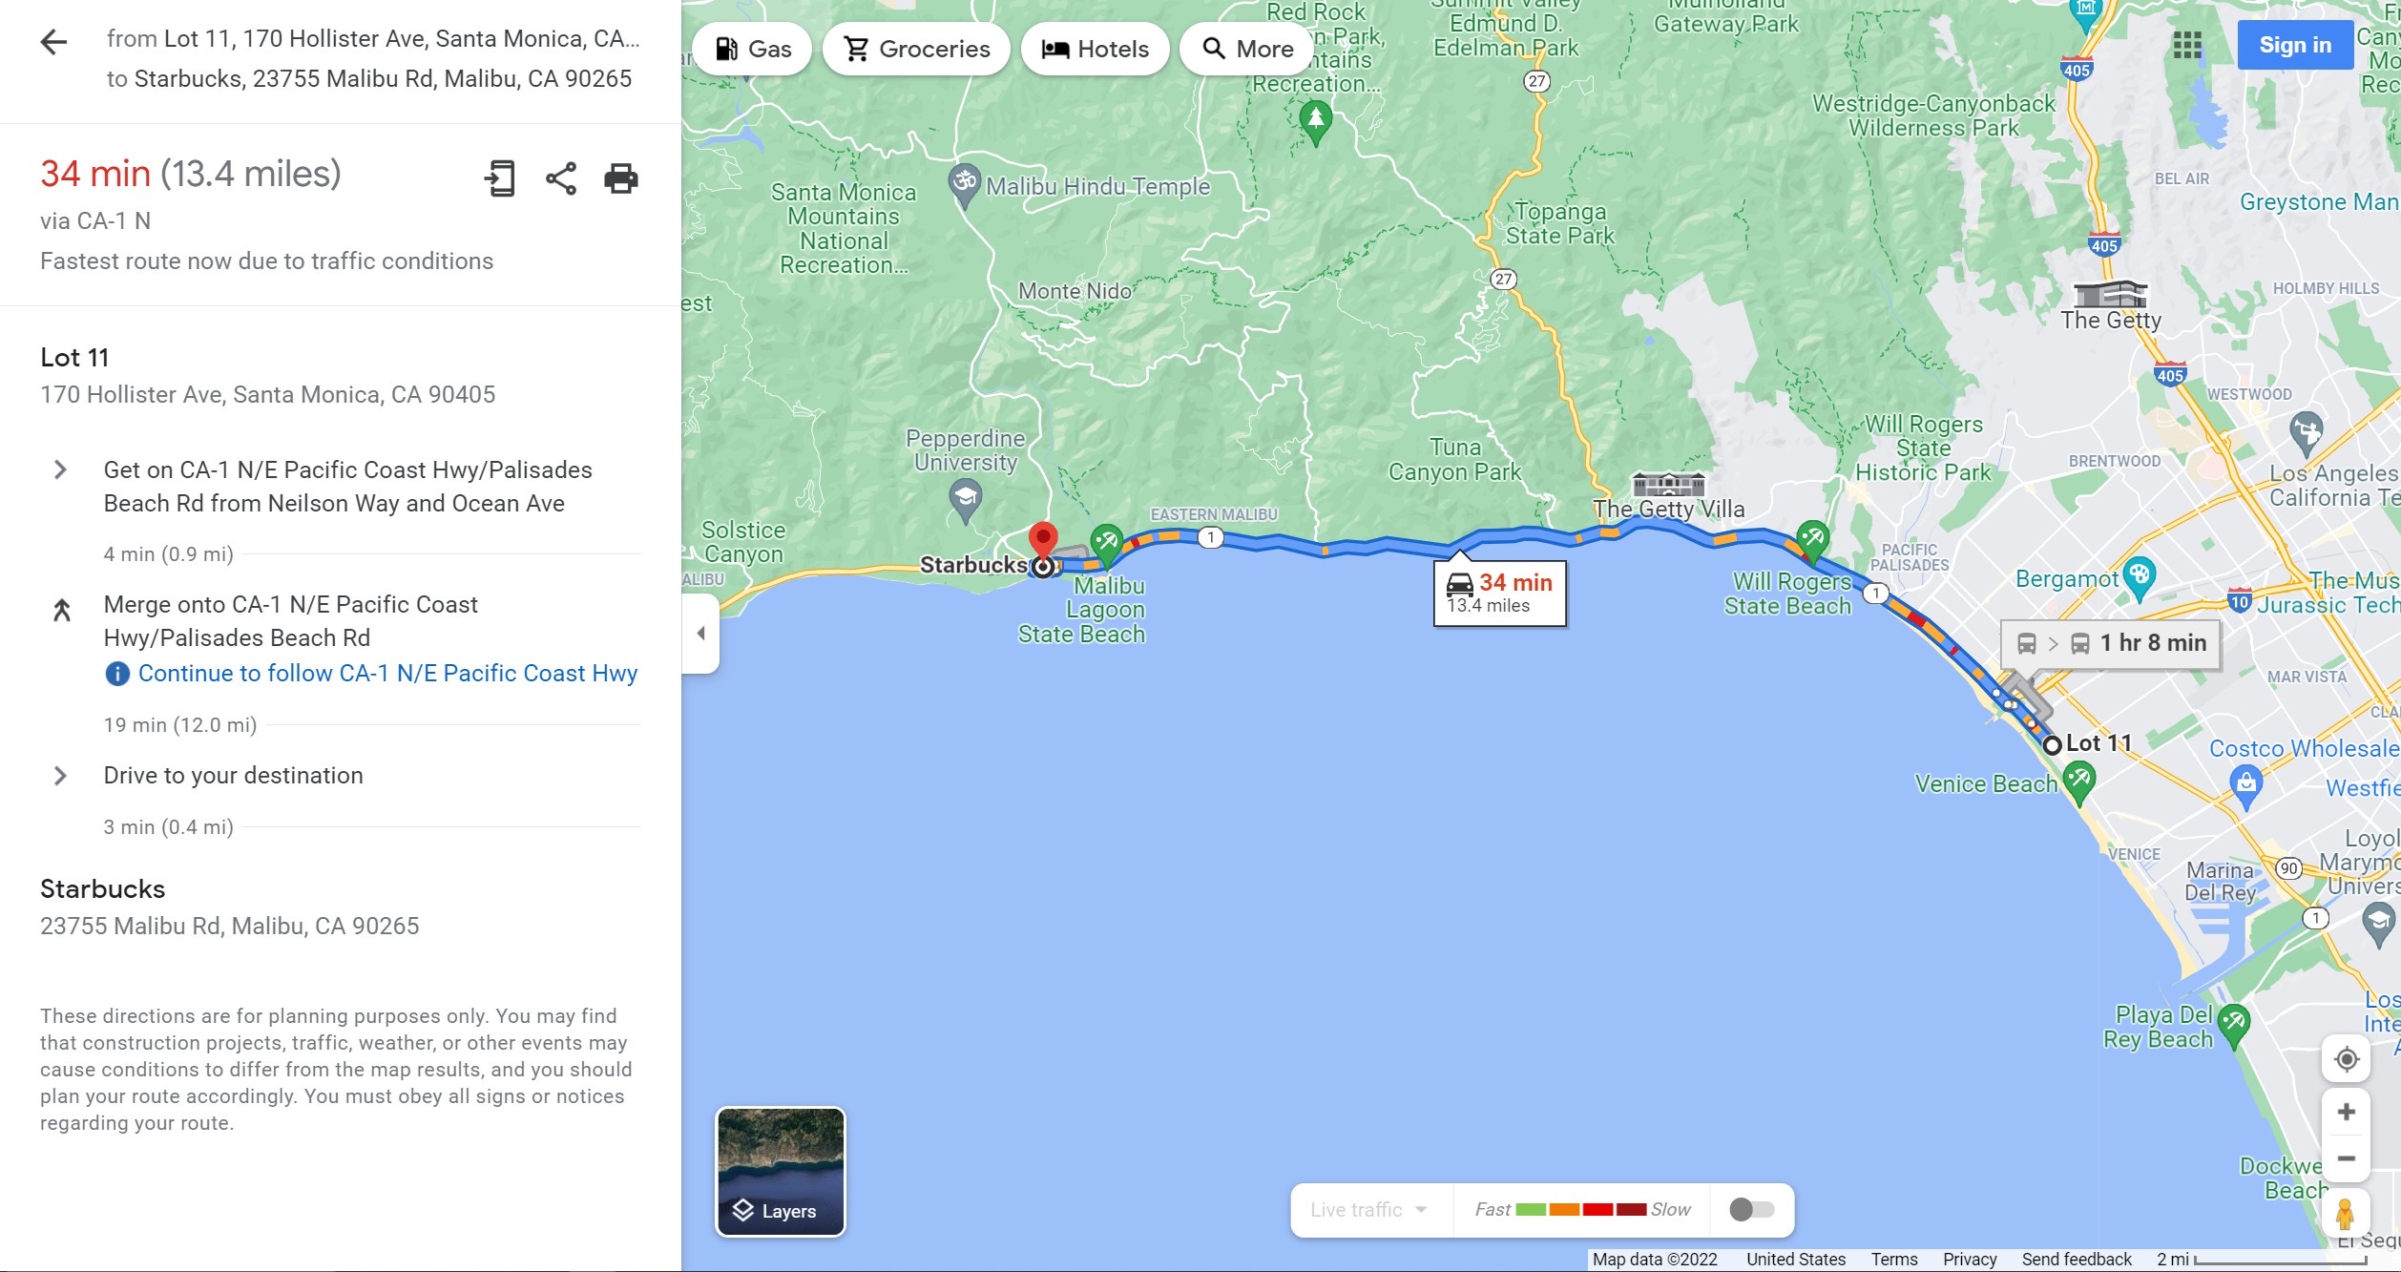Click The Getty museum icon
This screenshot has width=2401, height=1272.
2111,295
